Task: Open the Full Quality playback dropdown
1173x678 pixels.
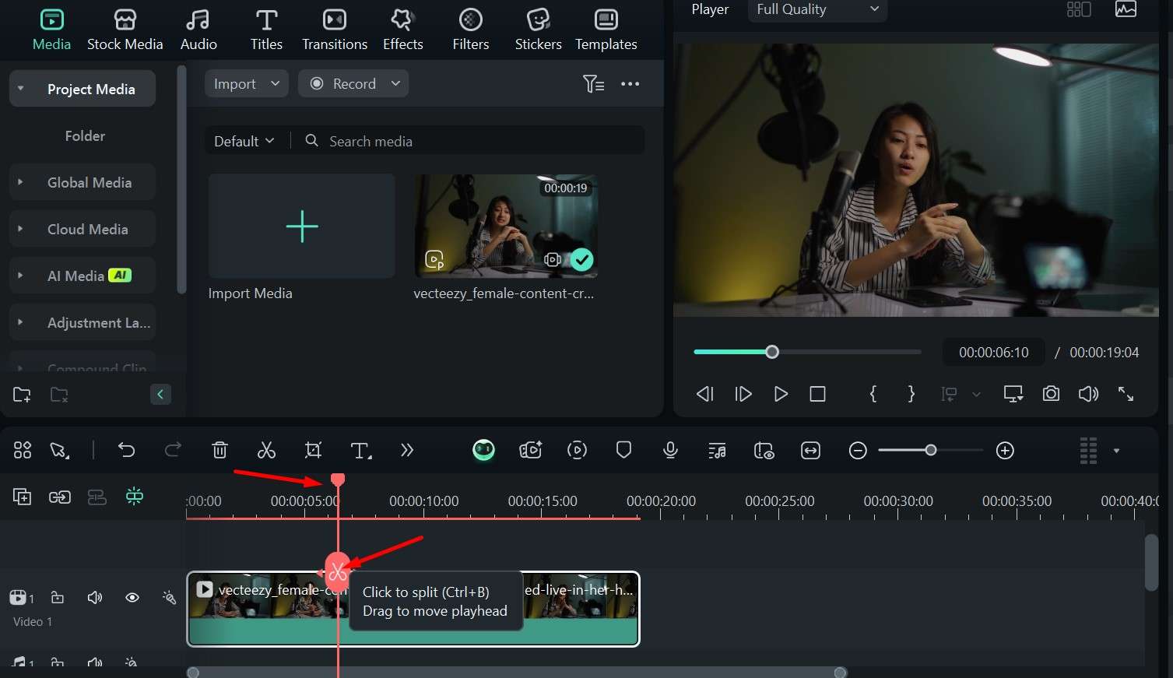Action: click(x=817, y=9)
